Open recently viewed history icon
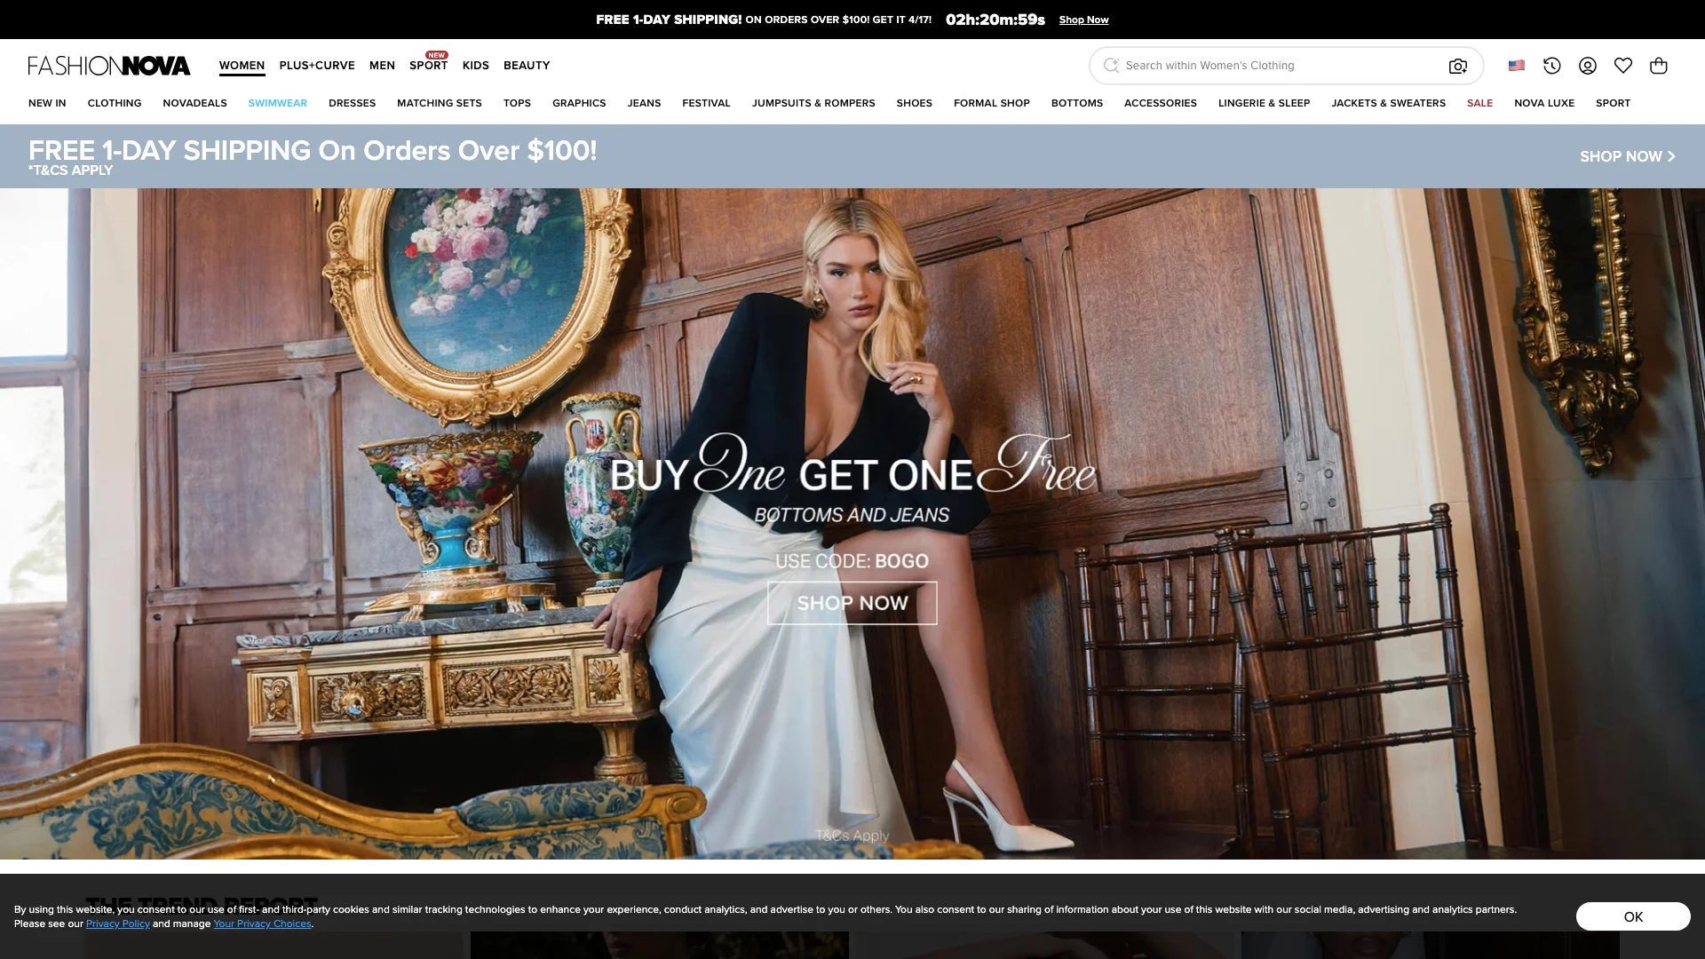 coord(1551,66)
